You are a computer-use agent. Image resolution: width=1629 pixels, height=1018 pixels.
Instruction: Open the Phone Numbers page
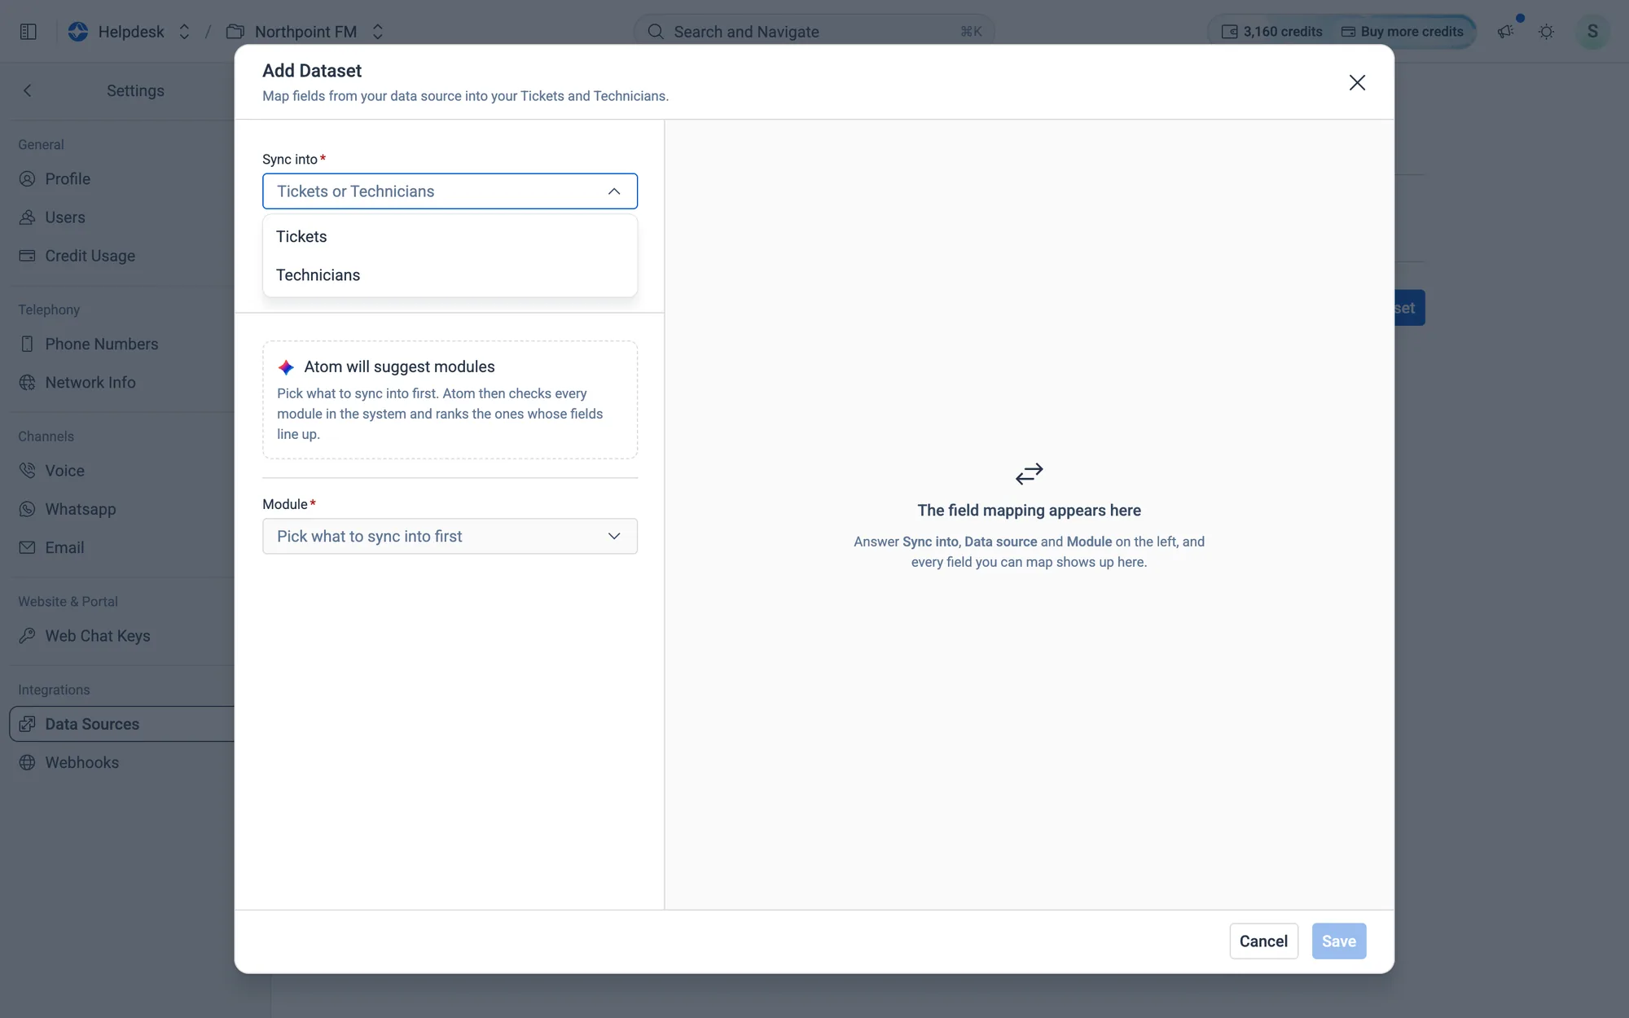pyautogui.click(x=102, y=344)
